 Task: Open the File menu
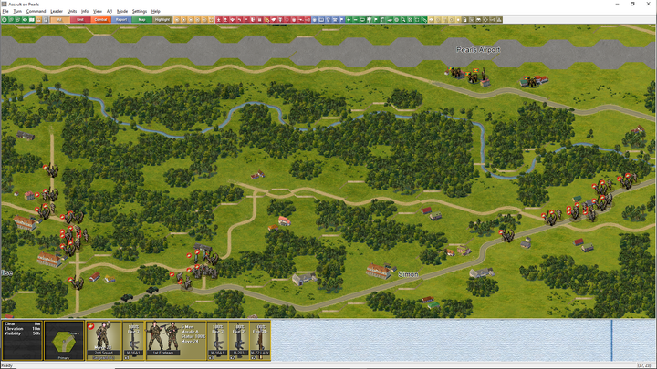[x=5, y=11]
